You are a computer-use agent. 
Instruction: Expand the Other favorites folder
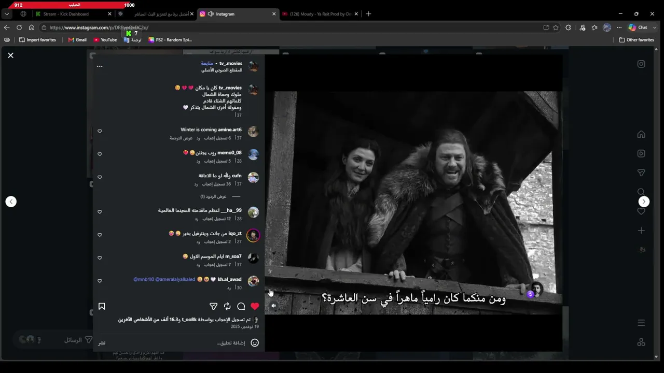pos(637,40)
